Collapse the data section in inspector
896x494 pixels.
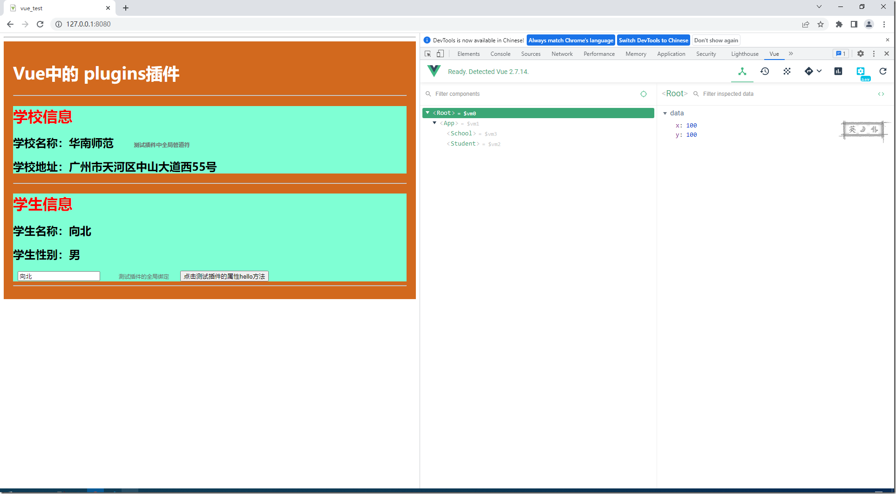click(x=665, y=113)
